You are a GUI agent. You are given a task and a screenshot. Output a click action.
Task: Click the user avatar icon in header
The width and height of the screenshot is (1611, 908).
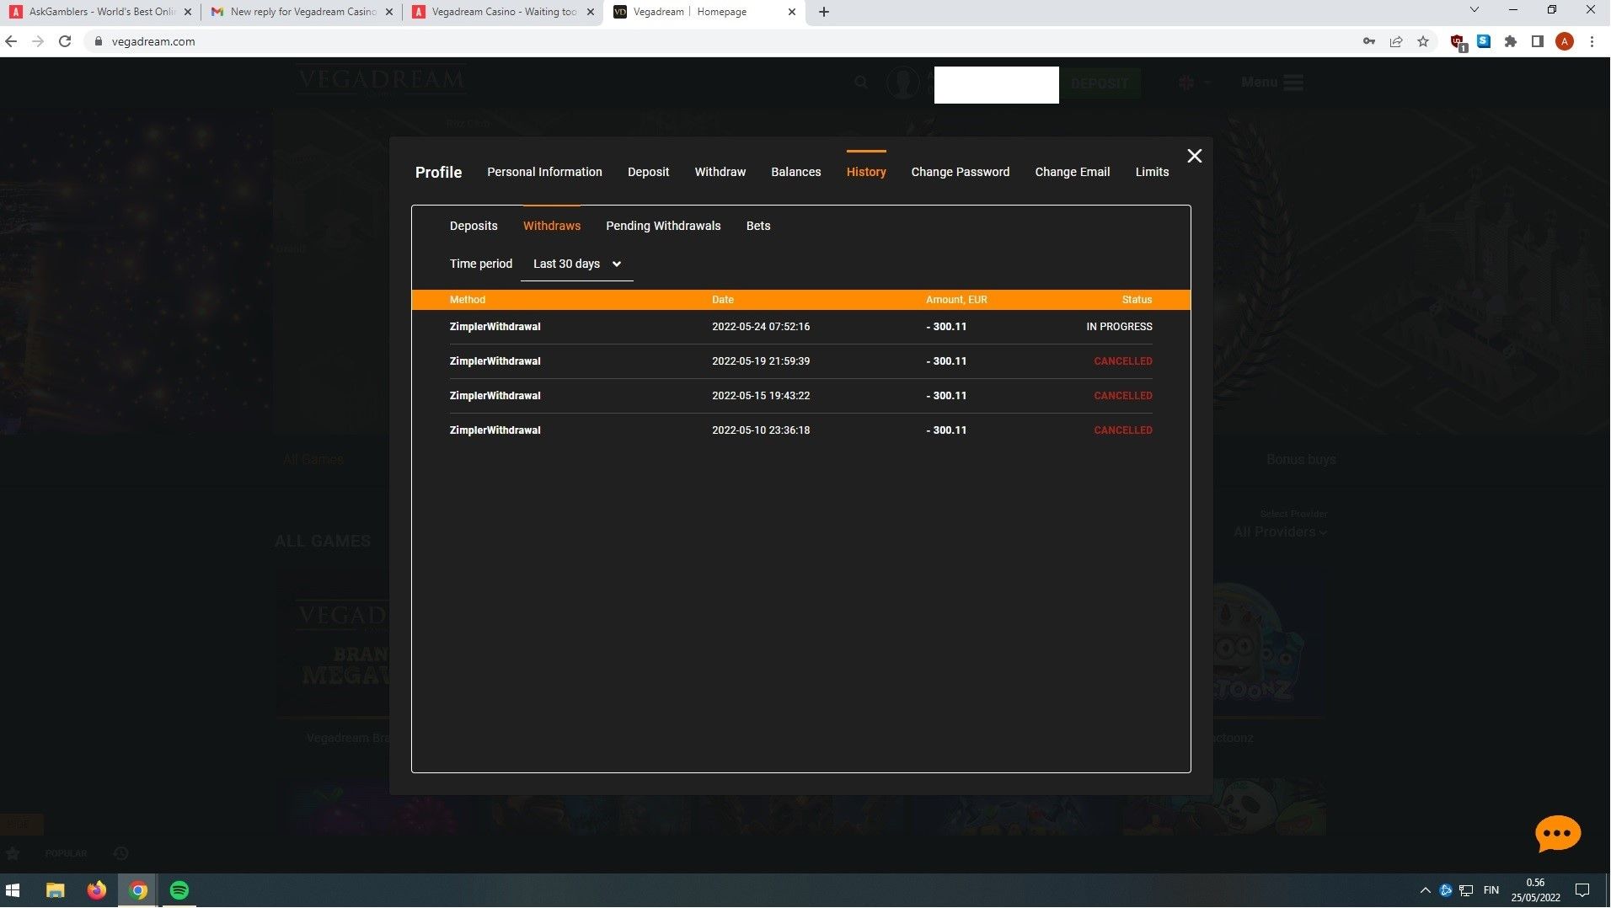point(902,83)
